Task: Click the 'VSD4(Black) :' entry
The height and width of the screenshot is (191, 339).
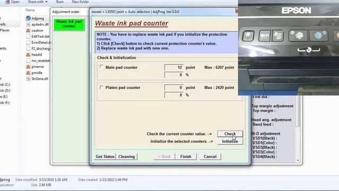Action: 265,157
